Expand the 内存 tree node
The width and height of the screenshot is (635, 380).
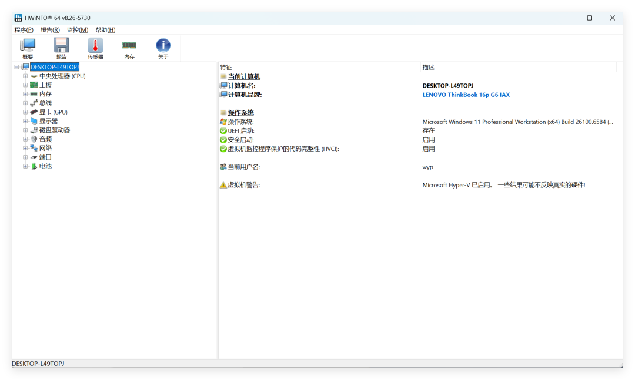point(25,94)
